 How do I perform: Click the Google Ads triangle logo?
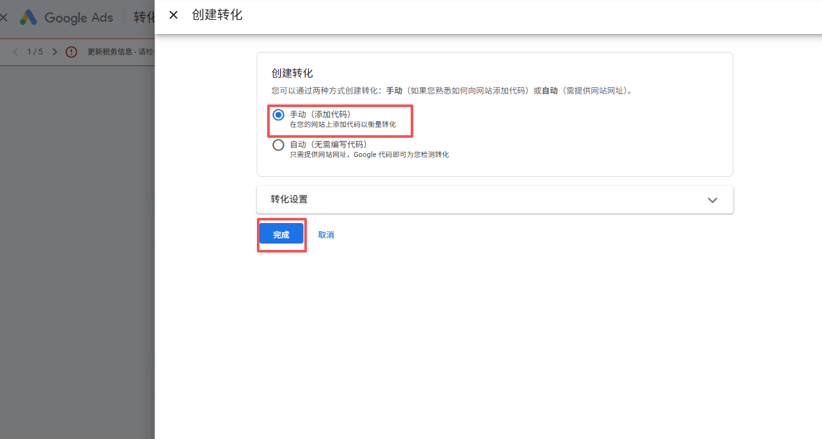tap(28, 17)
